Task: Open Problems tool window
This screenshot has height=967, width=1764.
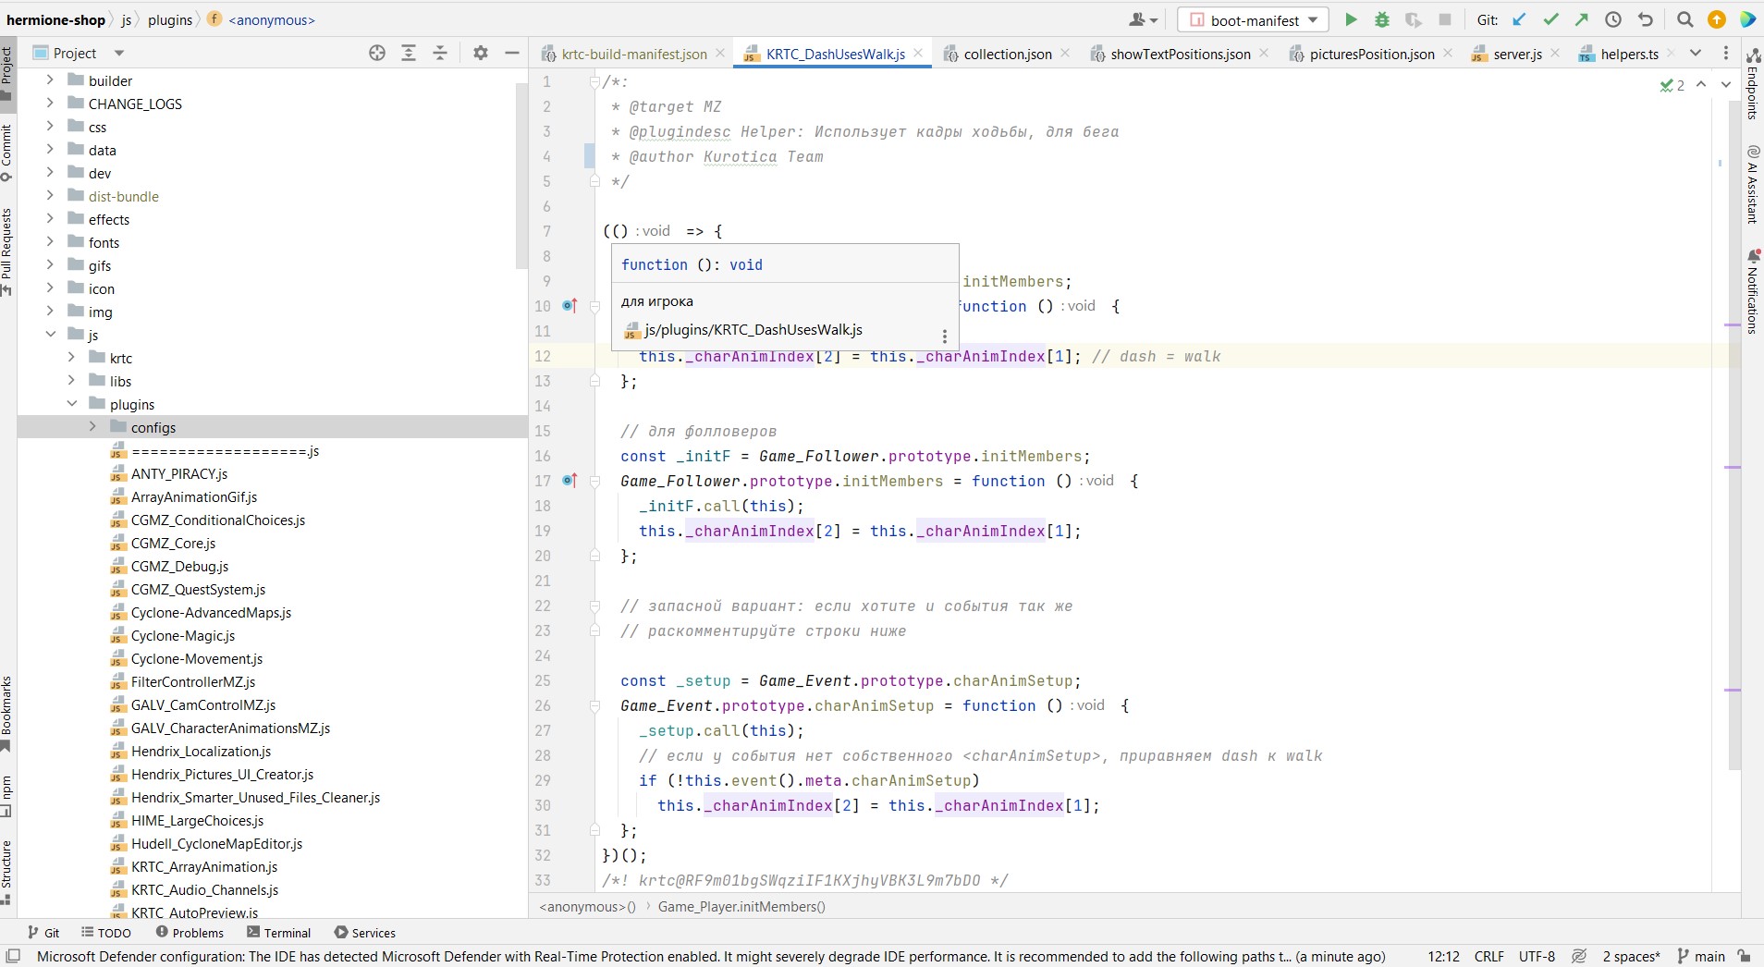Action: click(x=190, y=932)
